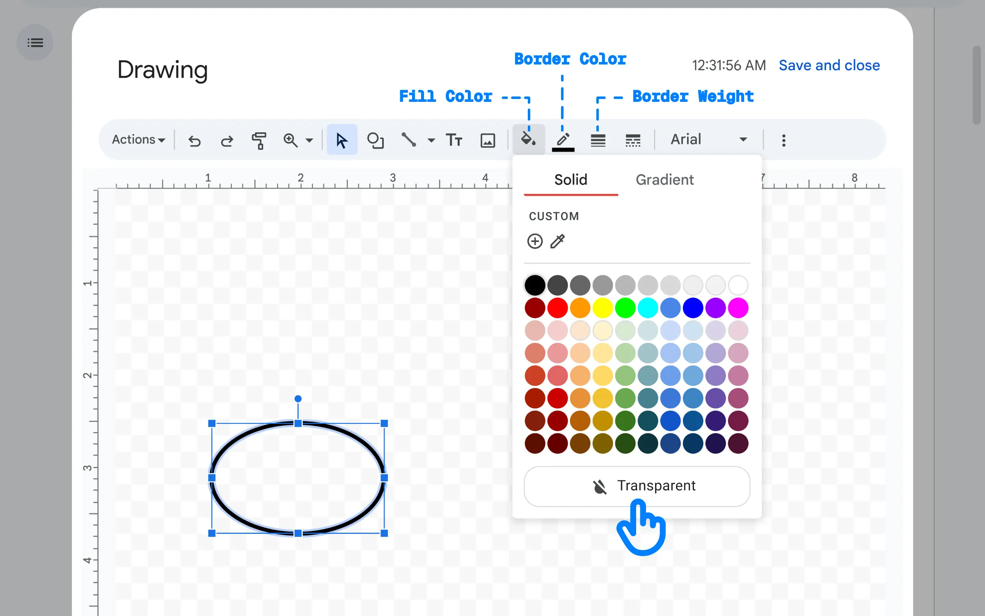The width and height of the screenshot is (985, 616).
Task: Click the custom color picker eyedropper
Action: tap(558, 241)
